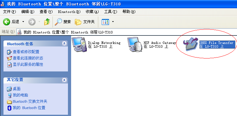237x116 pixels.
Task: Select the OBEX File Transfer folder icon
Action: coord(191,44)
